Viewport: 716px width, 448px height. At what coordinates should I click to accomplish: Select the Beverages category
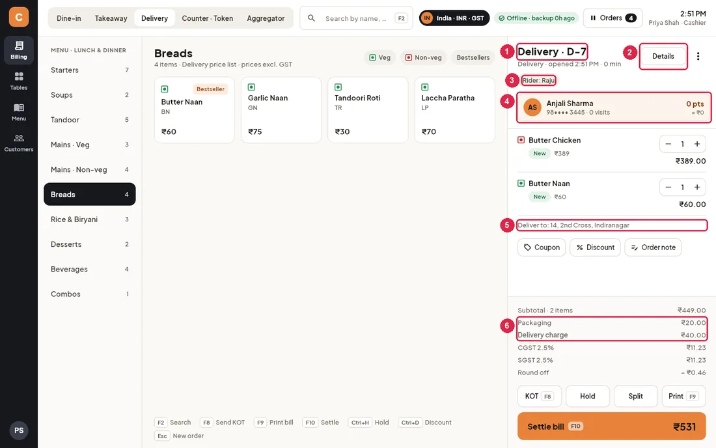pos(90,269)
